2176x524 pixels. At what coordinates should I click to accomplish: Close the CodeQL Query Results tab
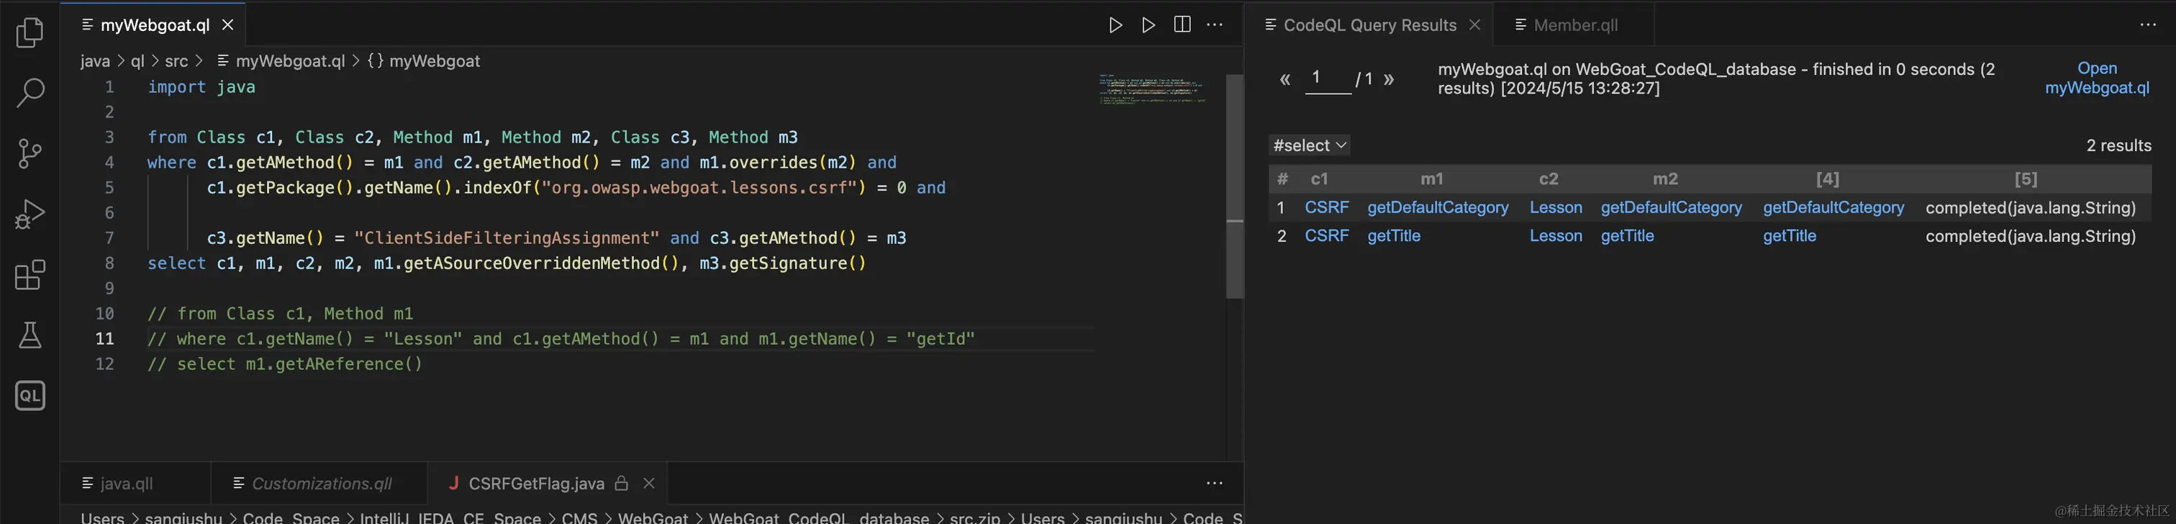[1475, 24]
